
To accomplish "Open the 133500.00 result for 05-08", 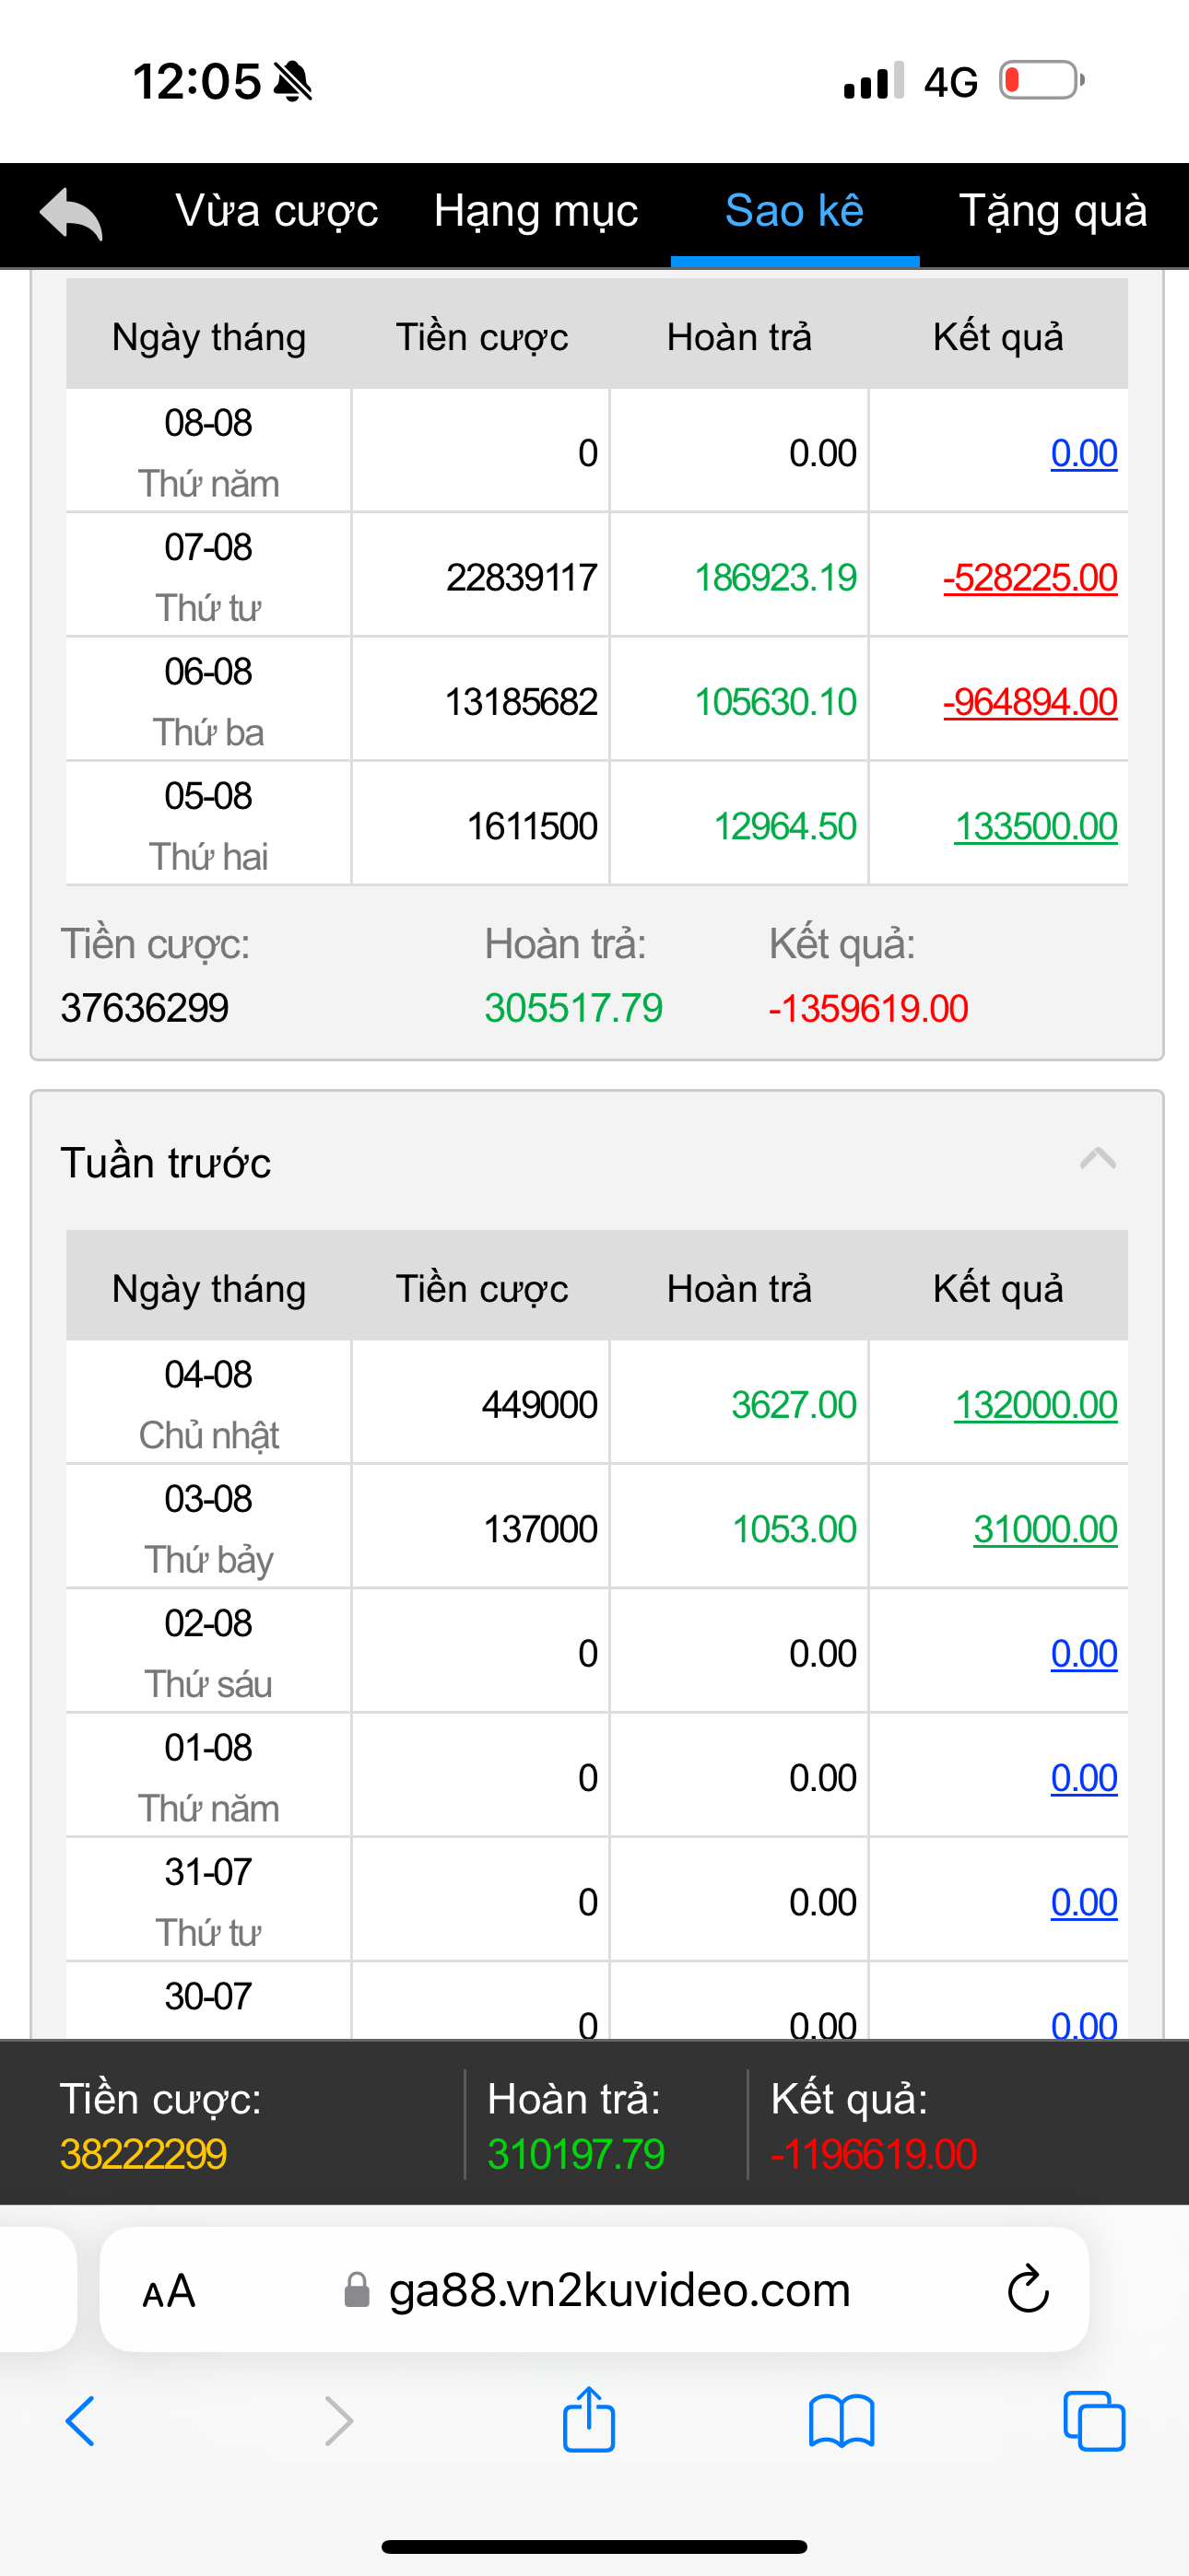I will pyautogui.click(x=1035, y=826).
